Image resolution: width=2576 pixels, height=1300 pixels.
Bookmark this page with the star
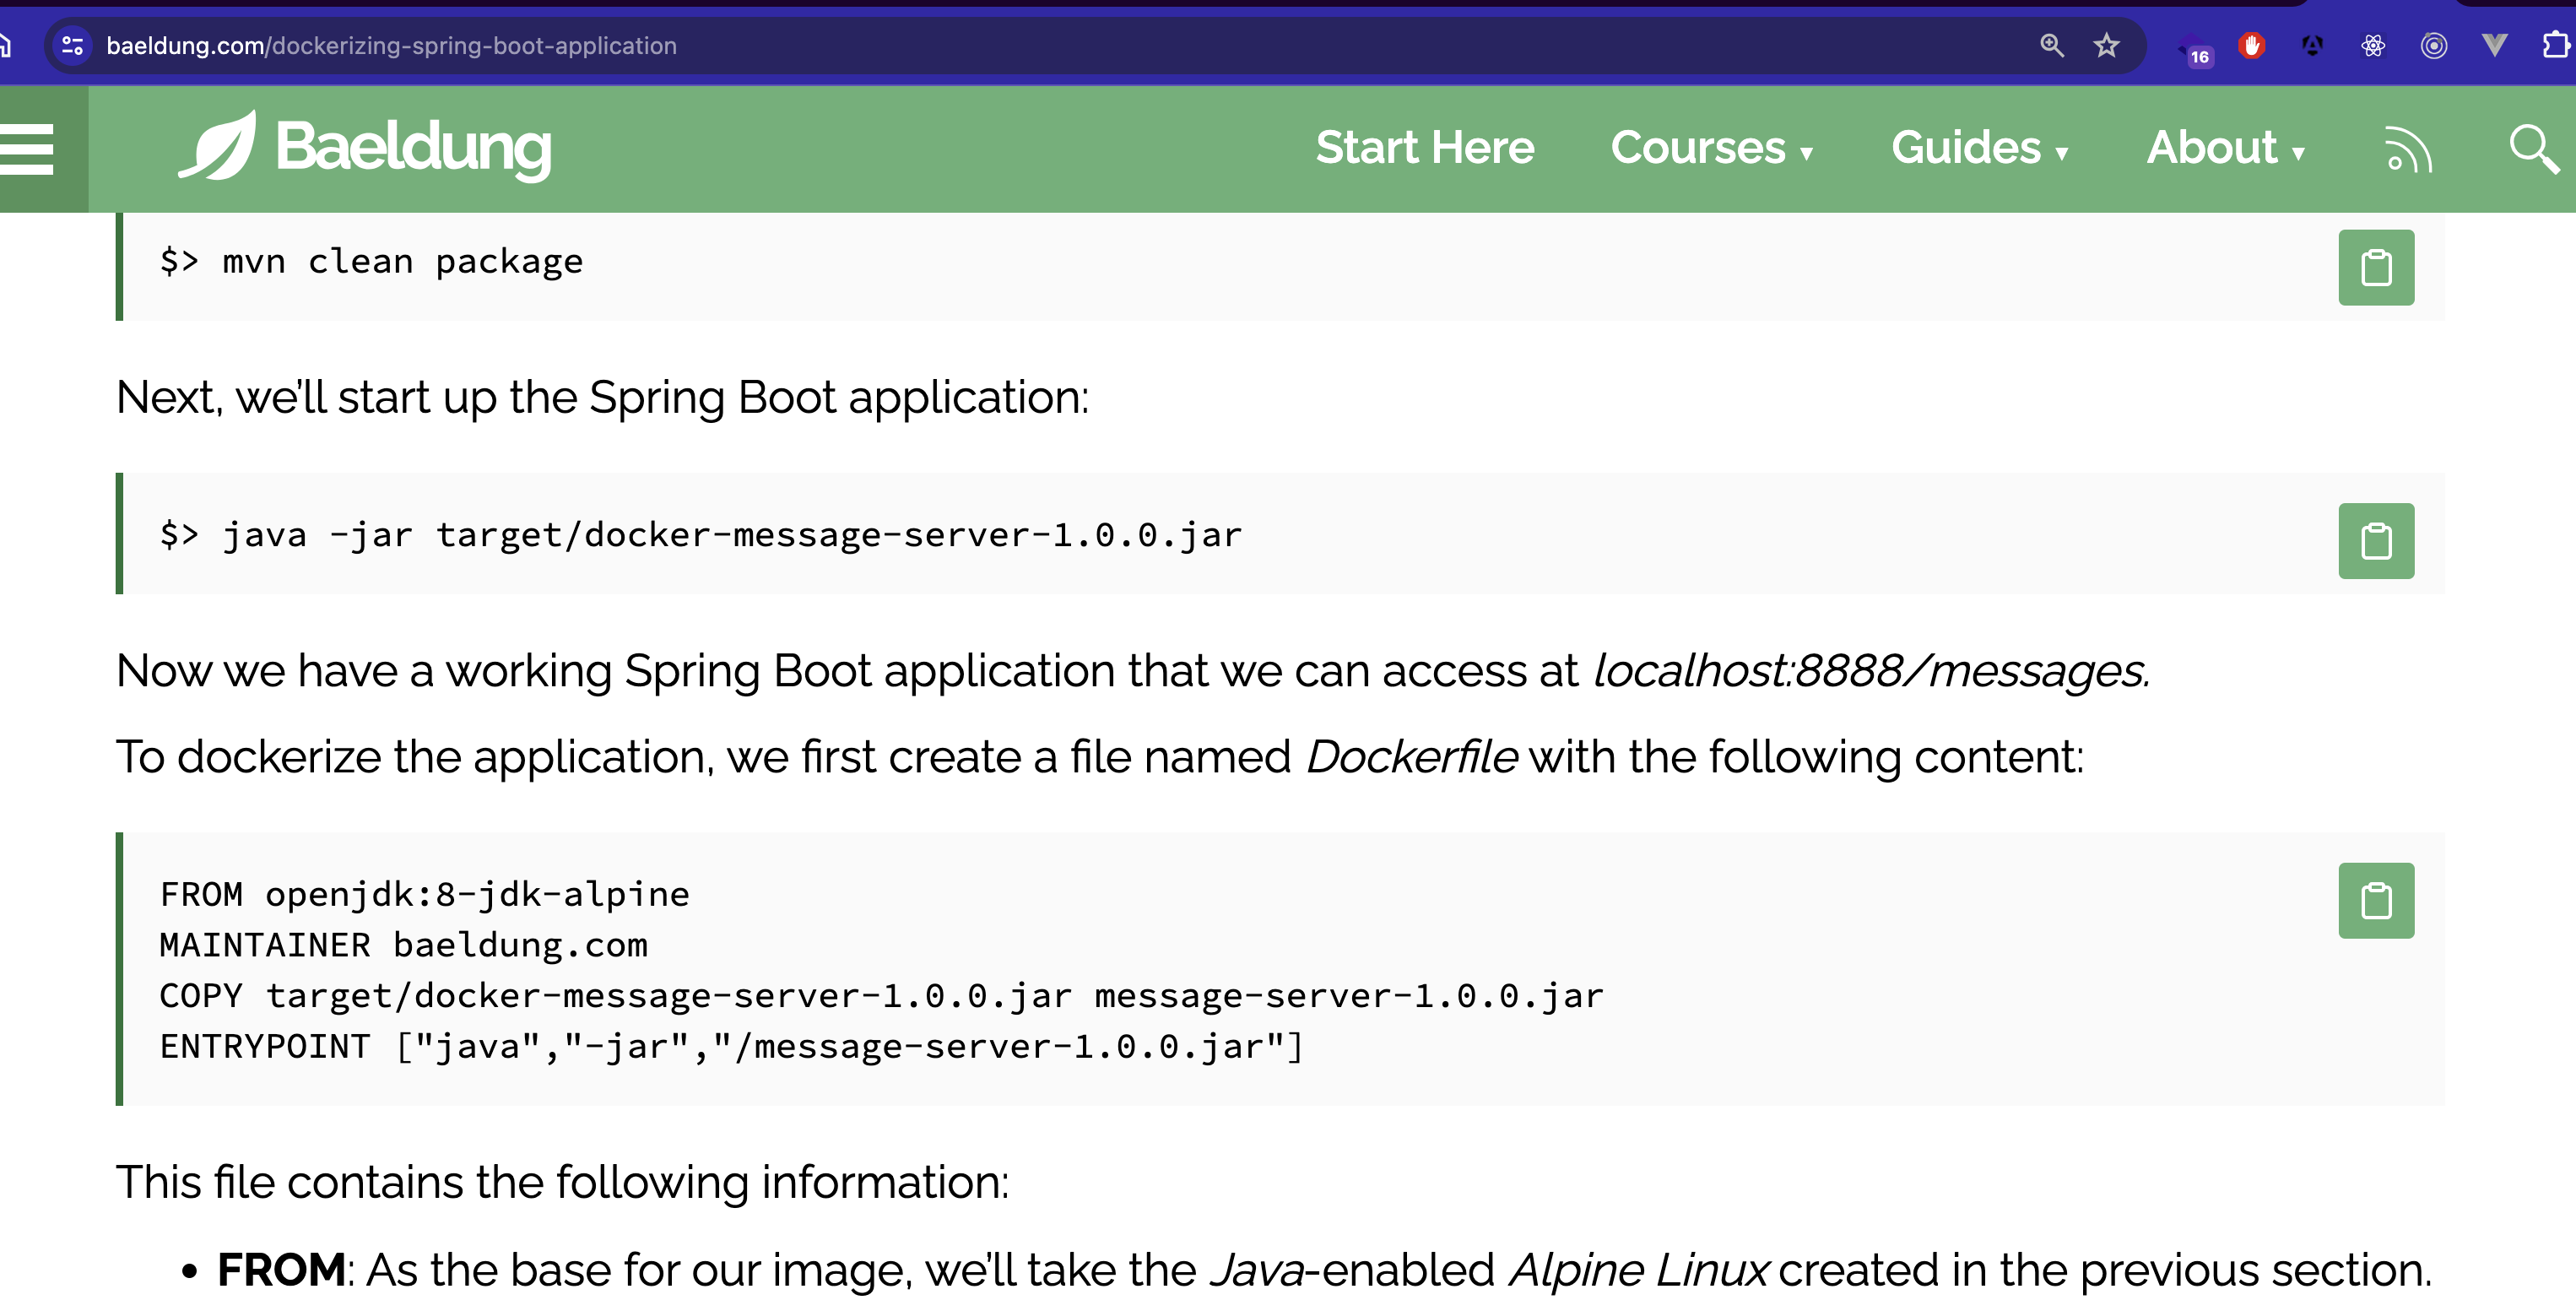[2107, 45]
